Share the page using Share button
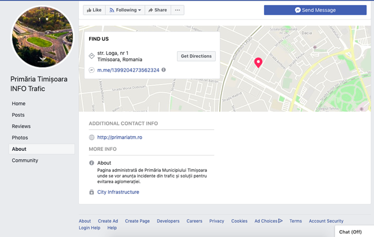This screenshot has width=374, height=237. (157, 10)
